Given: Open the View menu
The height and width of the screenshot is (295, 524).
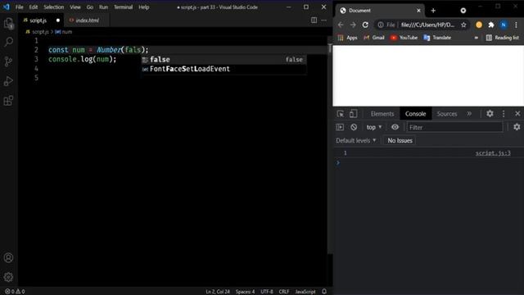Looking at the screenshot, I should (75, 7).
